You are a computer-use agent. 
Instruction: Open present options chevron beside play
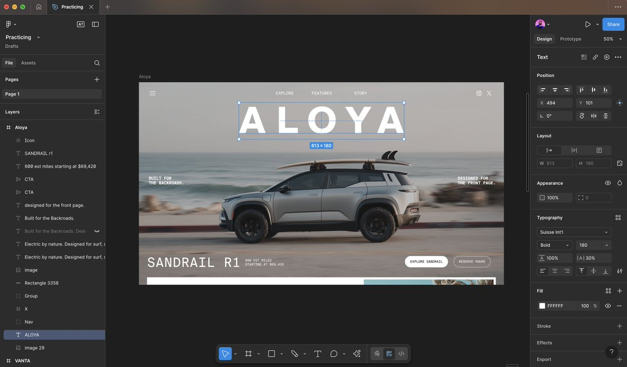[597, 24]
